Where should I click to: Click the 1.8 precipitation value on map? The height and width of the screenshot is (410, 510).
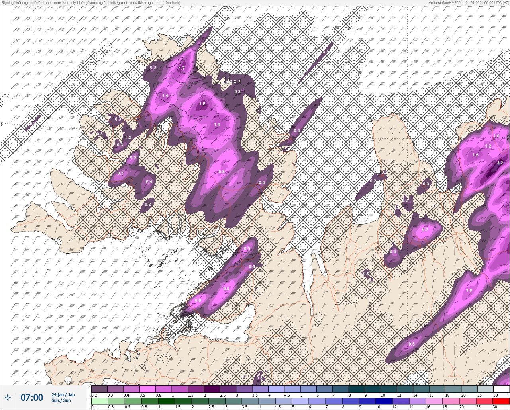click(202, 103)
